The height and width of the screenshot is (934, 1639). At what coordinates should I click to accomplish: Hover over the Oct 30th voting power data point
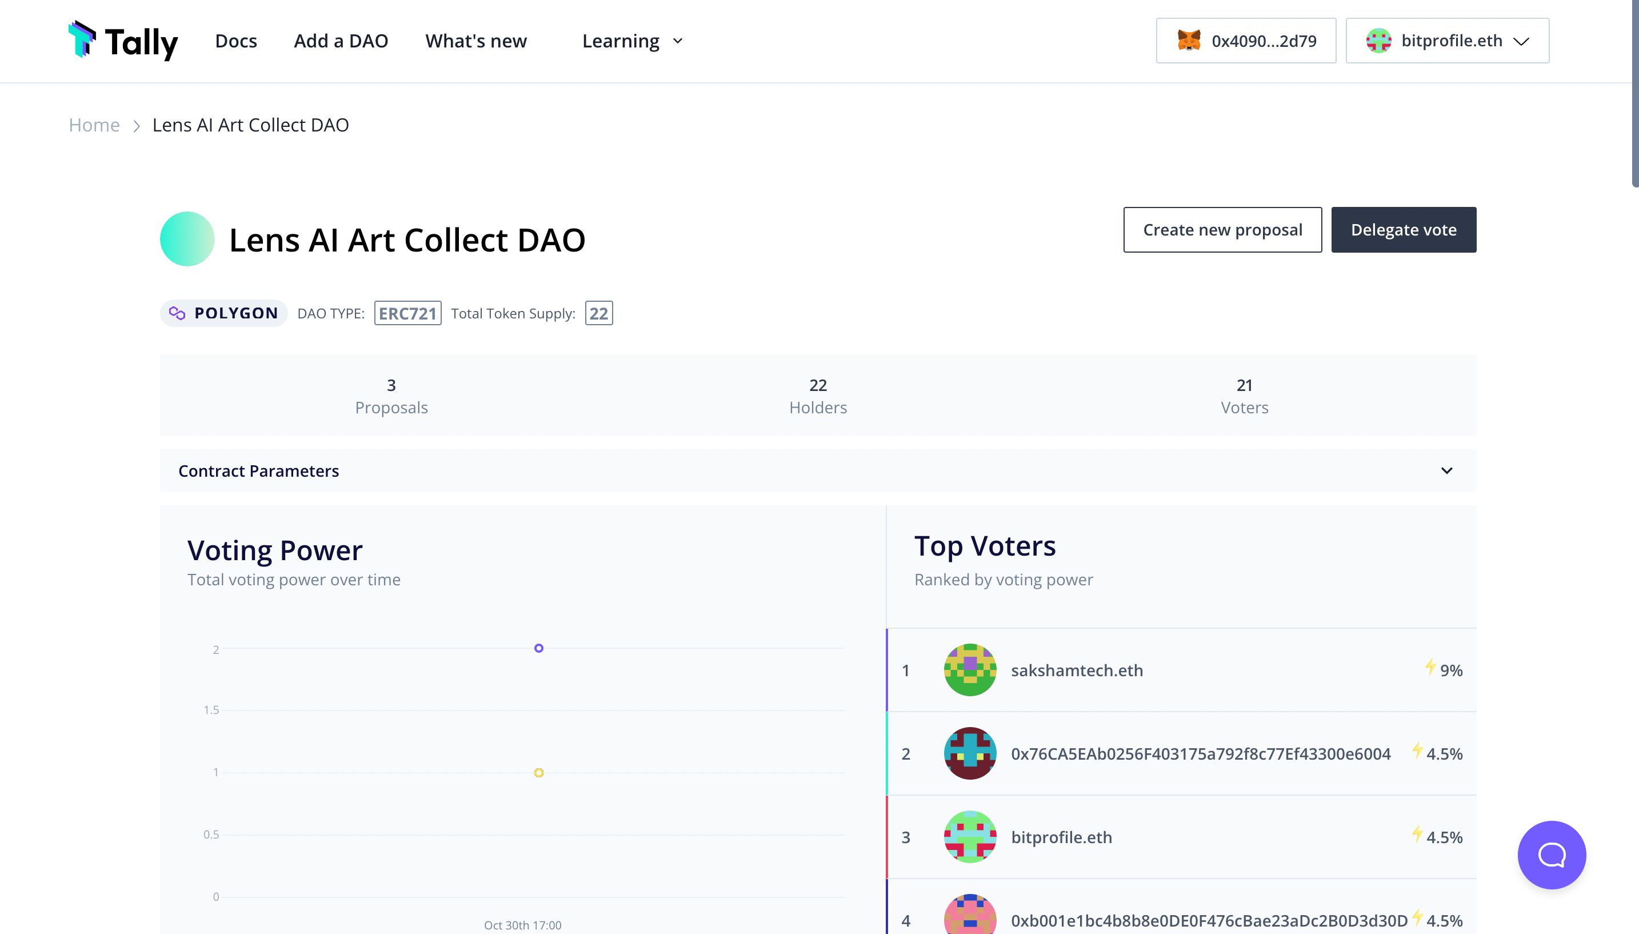(538, 648)
